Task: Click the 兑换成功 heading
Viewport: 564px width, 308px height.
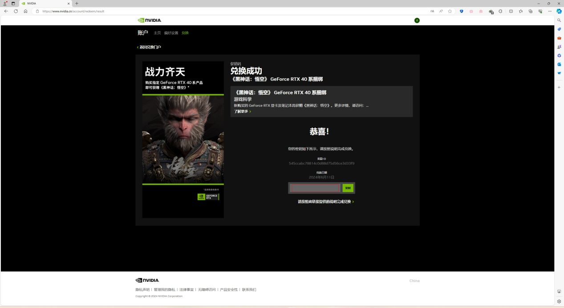Action: point(246,71)
